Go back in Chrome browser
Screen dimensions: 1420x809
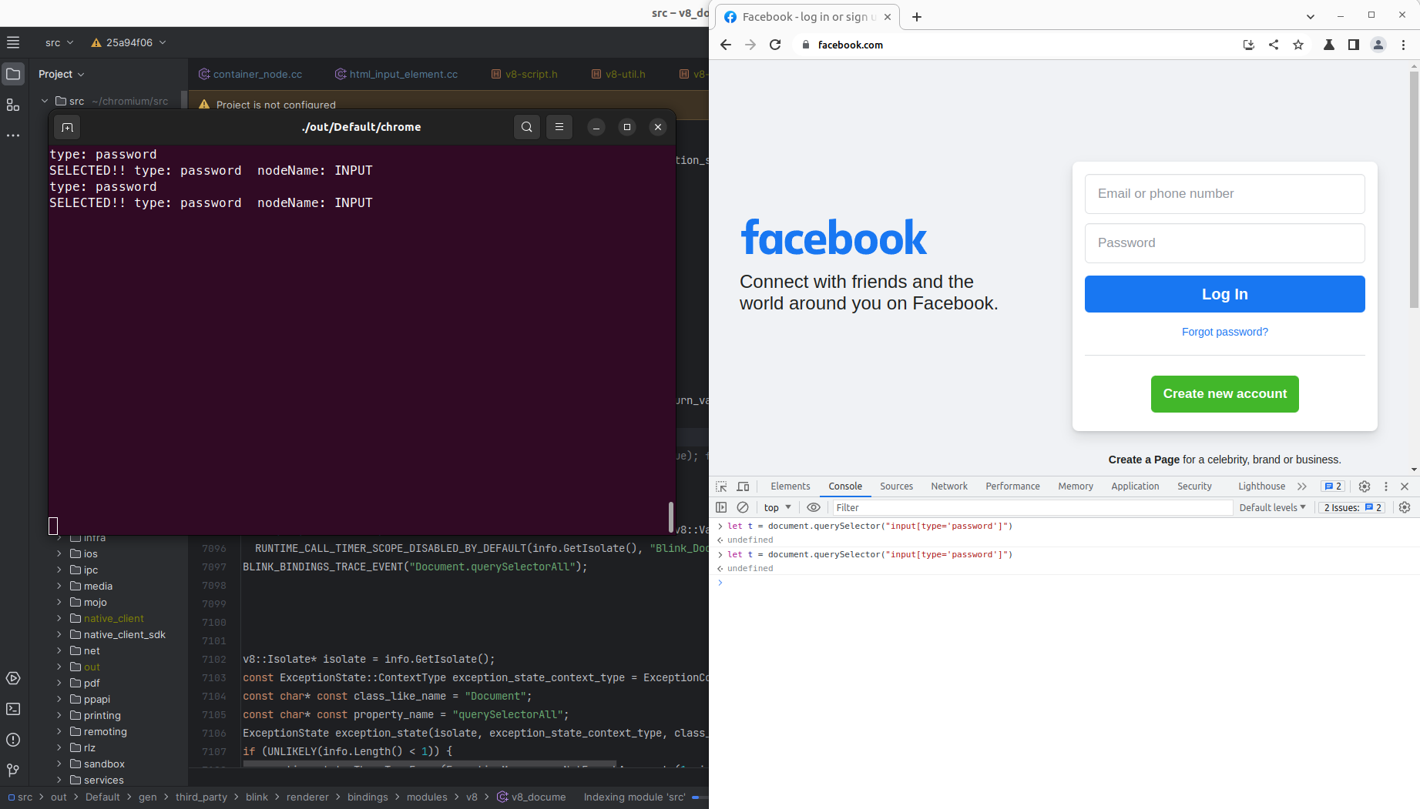726,45
